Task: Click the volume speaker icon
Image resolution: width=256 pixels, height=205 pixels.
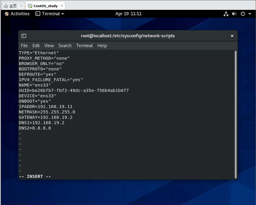Action: coord(234,14)
